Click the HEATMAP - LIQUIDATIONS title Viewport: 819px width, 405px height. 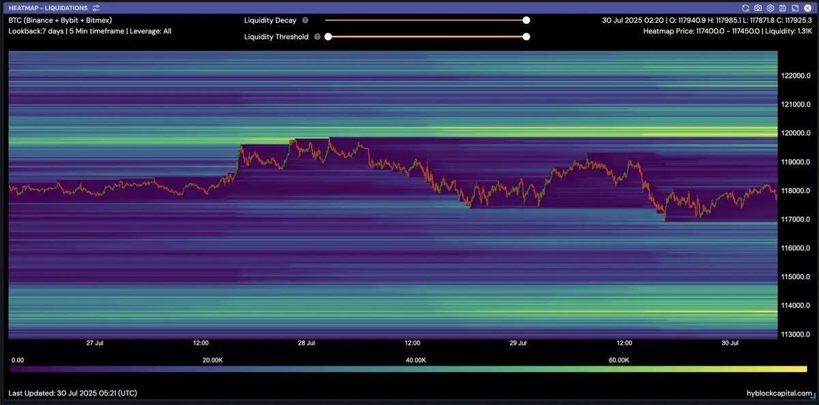[x=48, y=7]
